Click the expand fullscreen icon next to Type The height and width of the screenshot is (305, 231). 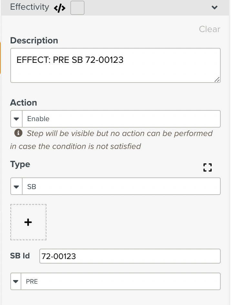click(207, 167)
